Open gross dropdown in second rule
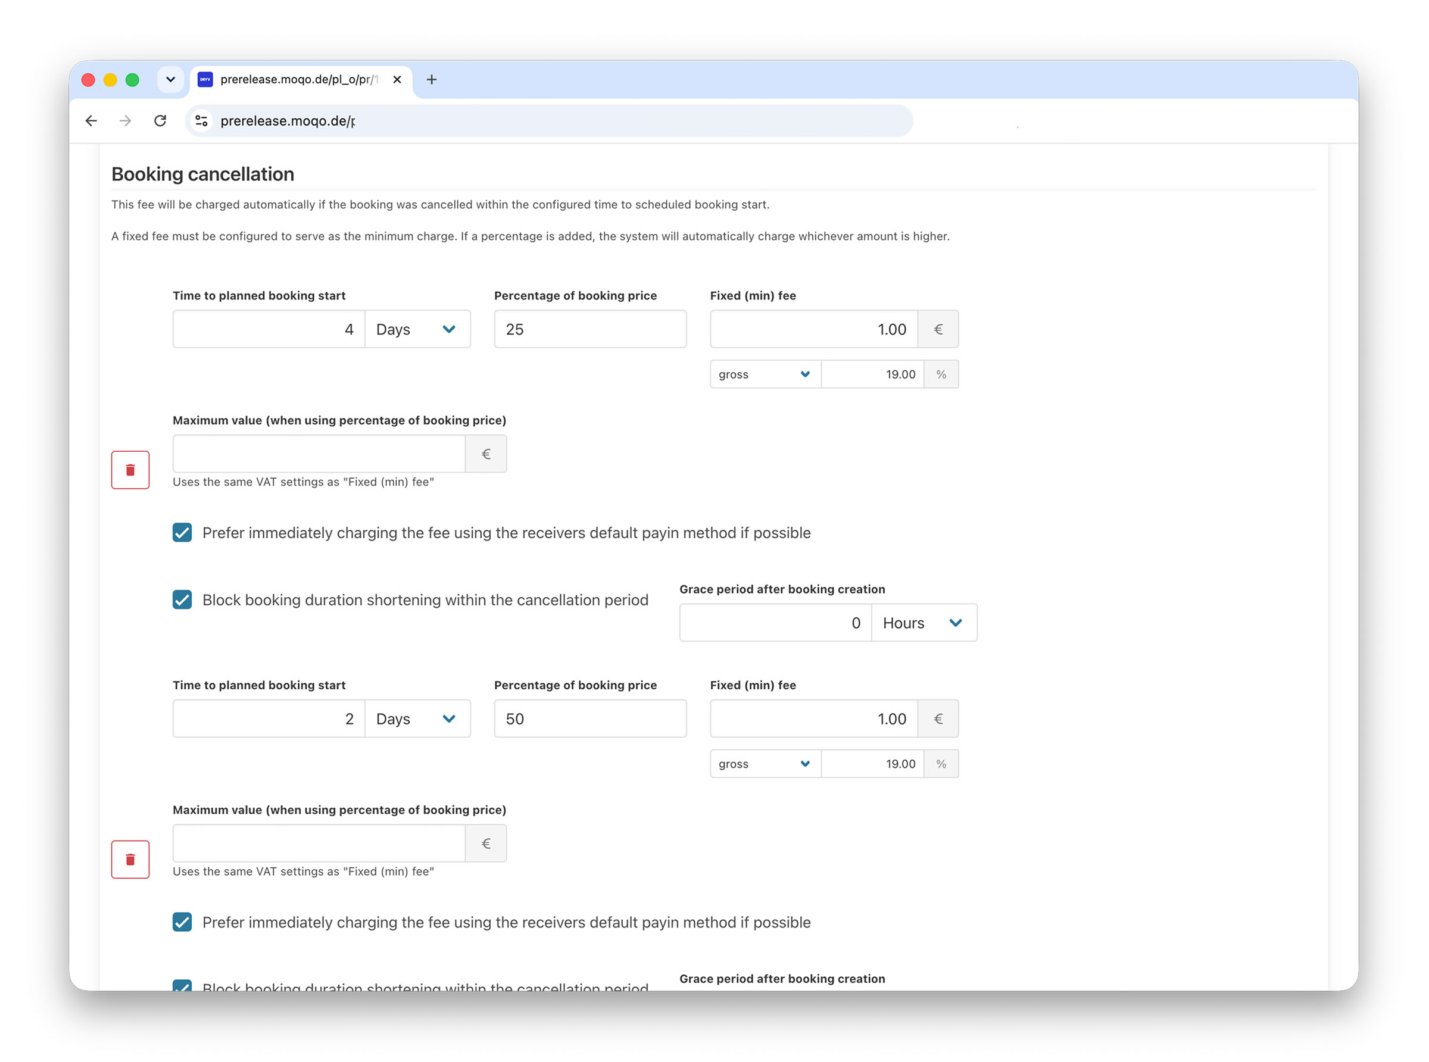Viewport: 1429px width, 1062px height. (765, 764)
